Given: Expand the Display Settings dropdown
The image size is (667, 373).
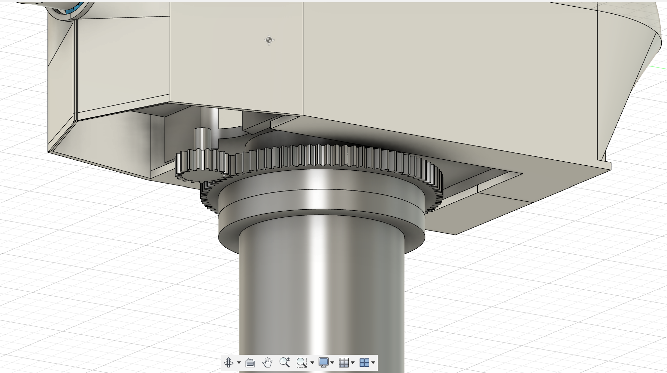Looking at the screenshot, I should point(332,363).
